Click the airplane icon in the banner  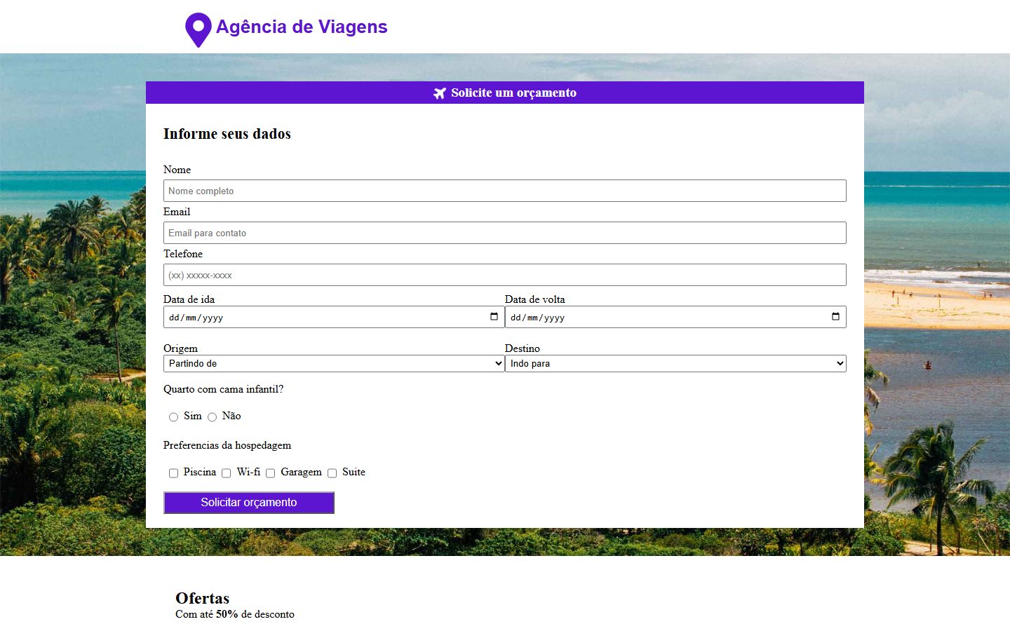pyautogui.click(x=440, y=93)
